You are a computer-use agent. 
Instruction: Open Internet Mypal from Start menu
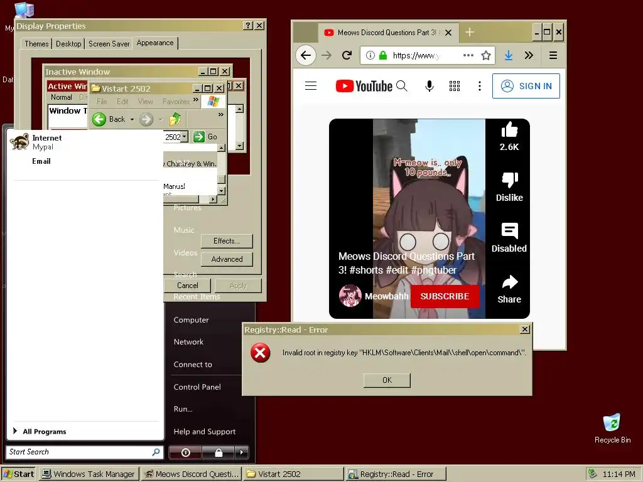tap(84, 142)
